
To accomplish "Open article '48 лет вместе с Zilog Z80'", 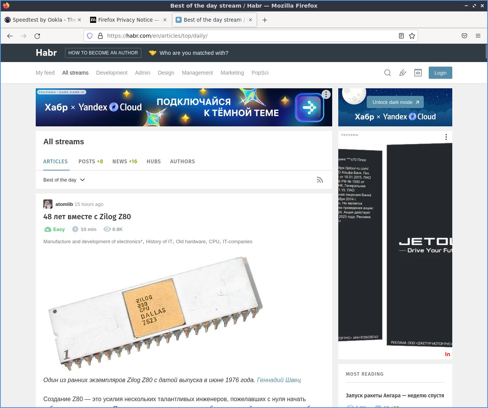I will click(x=87, y=217).
